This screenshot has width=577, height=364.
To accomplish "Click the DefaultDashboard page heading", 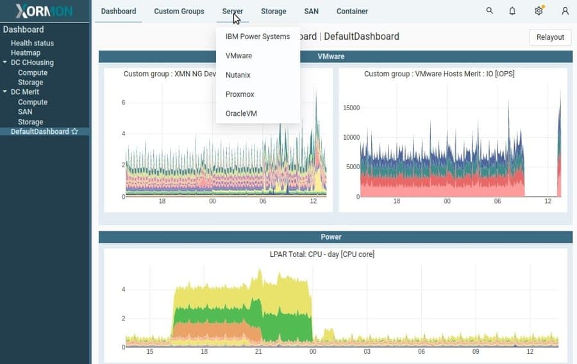I will pos(362,37).
